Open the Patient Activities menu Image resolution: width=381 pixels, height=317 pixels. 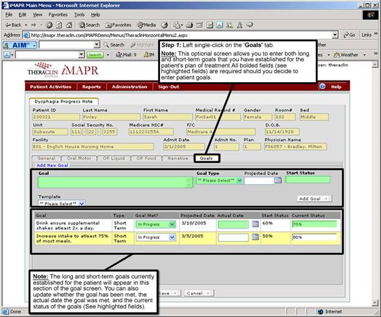[x=51, y=87]
